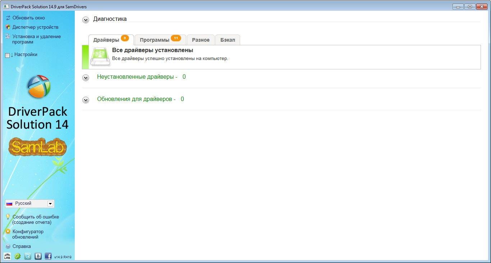Click the SamLab wooden logo
Viewport: 491px width, 263px height.
click(x=38, y=147)
